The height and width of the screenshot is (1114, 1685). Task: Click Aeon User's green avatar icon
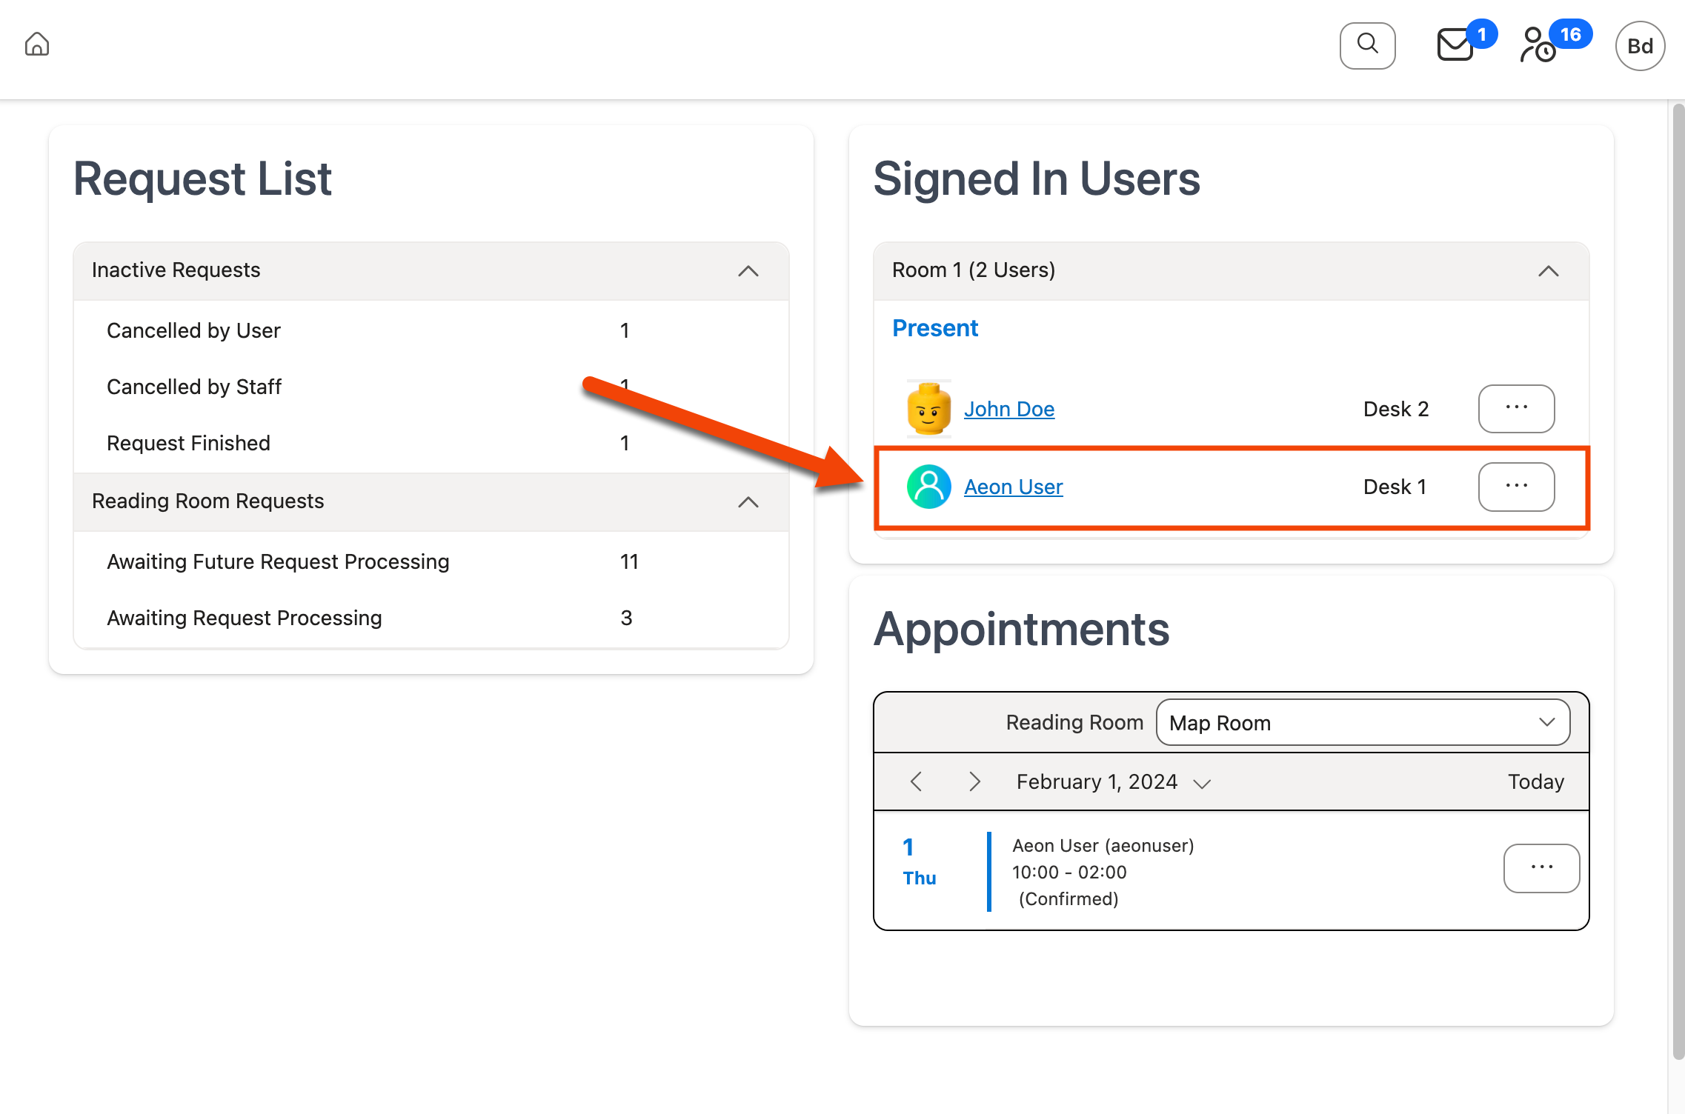928,487
